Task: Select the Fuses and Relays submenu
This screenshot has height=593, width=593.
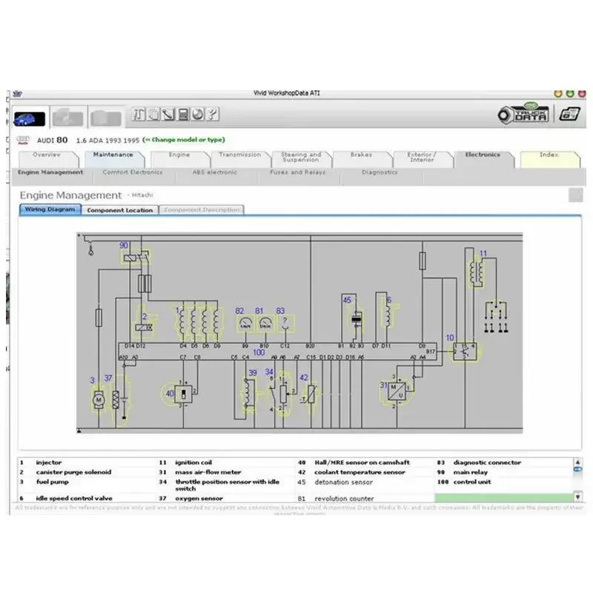Action: tap(298, 173)
